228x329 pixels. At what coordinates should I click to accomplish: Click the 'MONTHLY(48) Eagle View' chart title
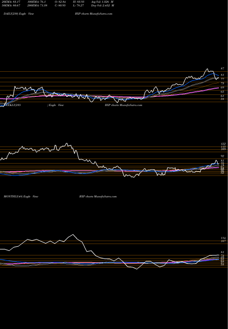point(21,196)
